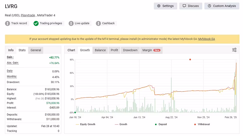Image resolution: width=243 pixels, height=136 pixels.
Task: Click the red withdrawal dot on chart
Action: [190, 59]
